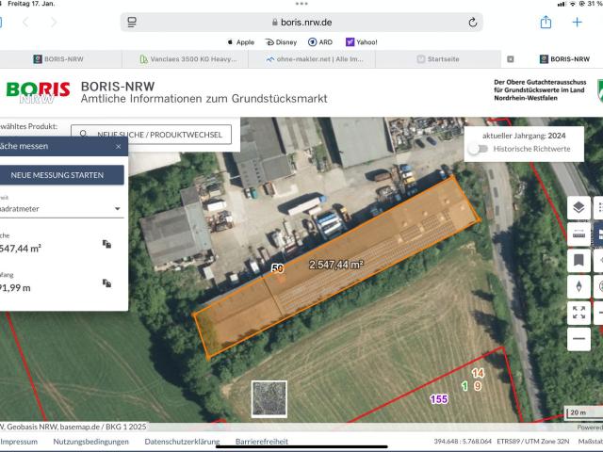Screen dimensions: 603x452
Task: Copy the Umfang perimeter value
Action: pos(107,282)
